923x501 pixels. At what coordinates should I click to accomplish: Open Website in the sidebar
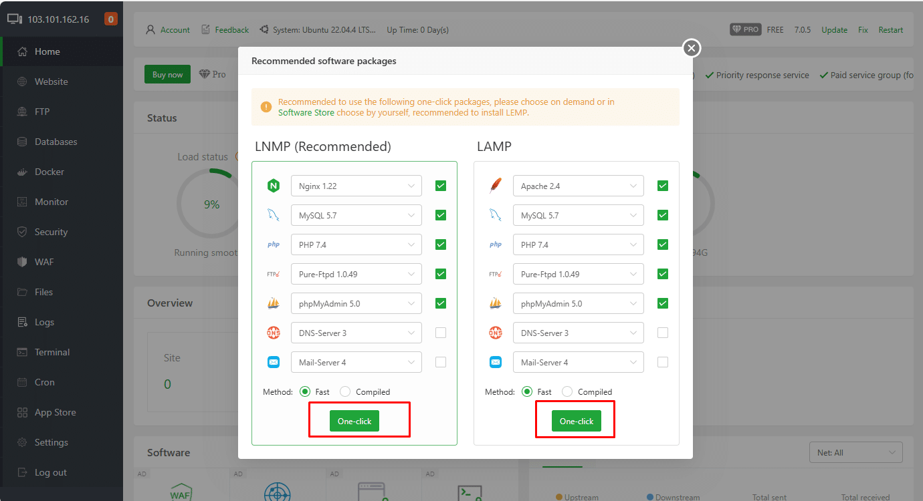[x=62, y=81]
